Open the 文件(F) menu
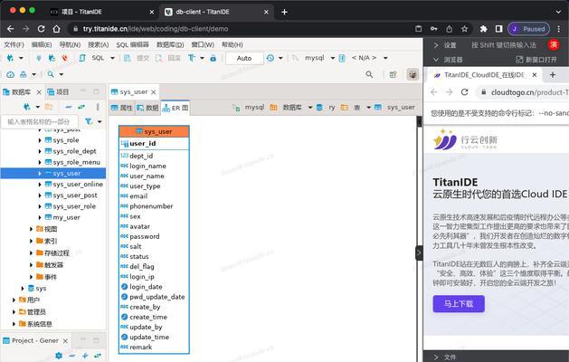 click(x=14, y=44)
